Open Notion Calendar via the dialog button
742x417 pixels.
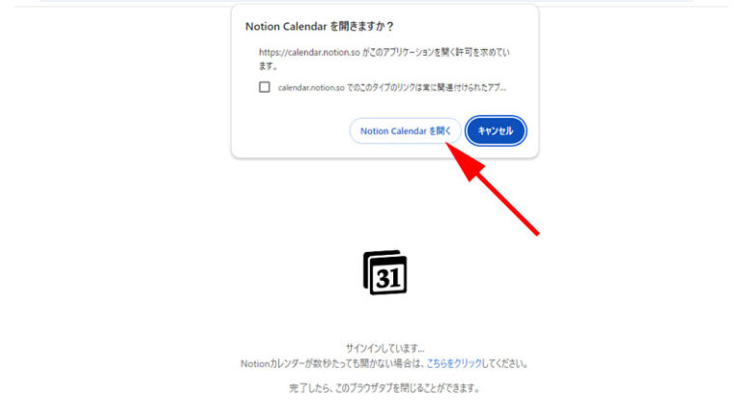[x=406, y=131]
